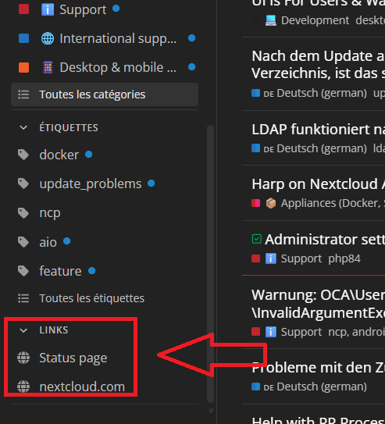
Task: Click the Support info icon in sidebar
Action: (48, 9)
